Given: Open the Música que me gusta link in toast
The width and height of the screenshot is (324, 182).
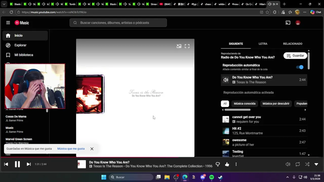Looking at the screenshot, I should coord(71,149).
